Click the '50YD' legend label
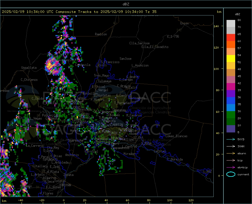 [x=241, y=139]
